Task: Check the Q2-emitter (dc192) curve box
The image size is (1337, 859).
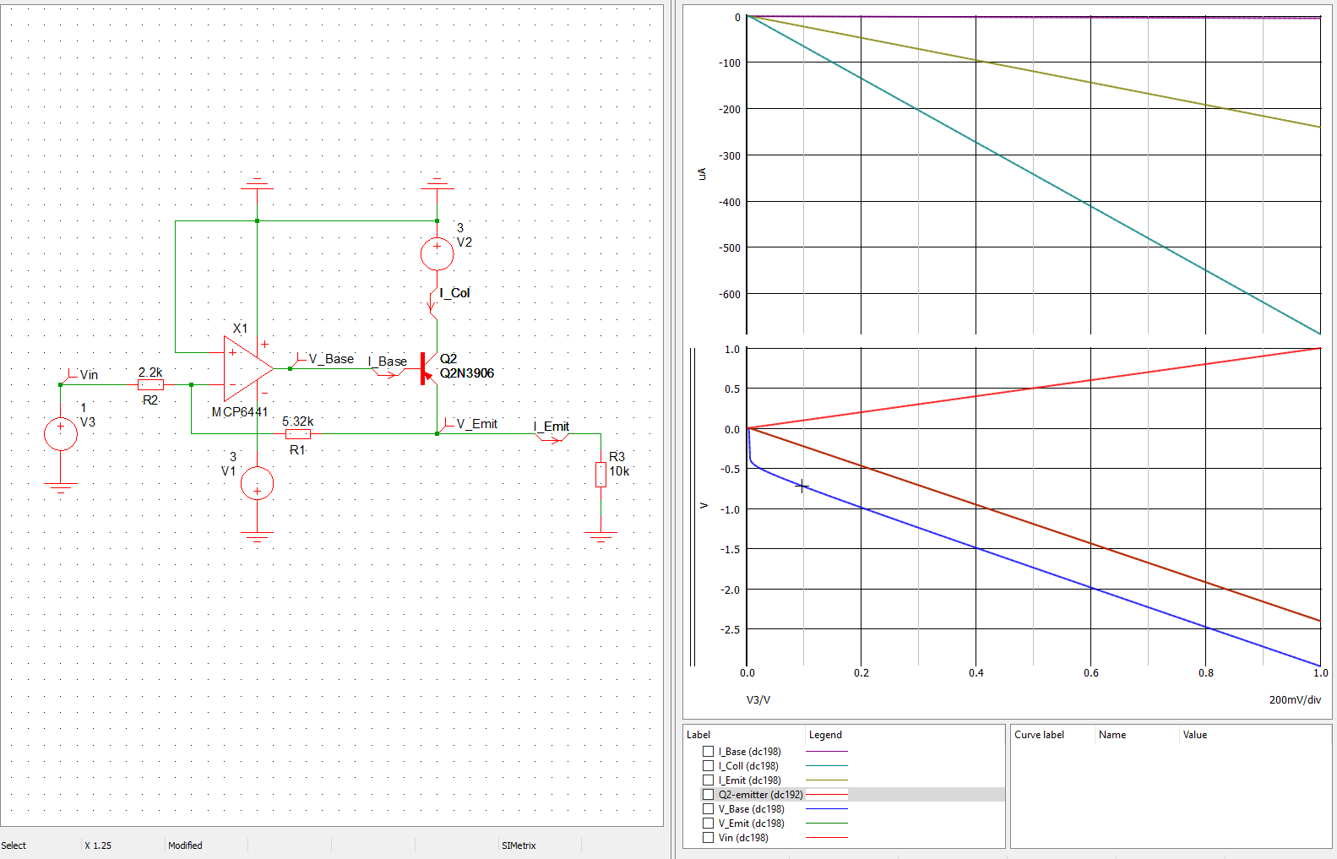Action: (709, 795)
